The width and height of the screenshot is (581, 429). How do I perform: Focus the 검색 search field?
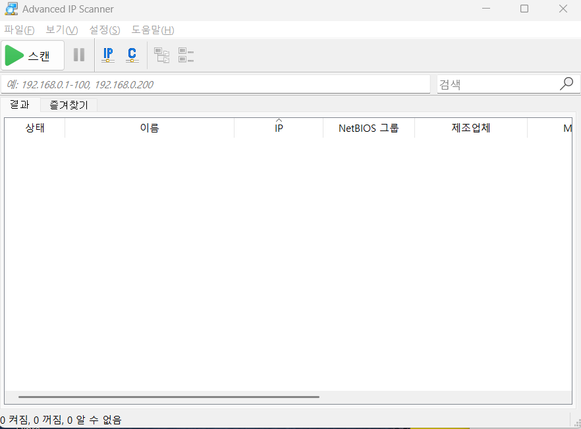pos(499,84)
